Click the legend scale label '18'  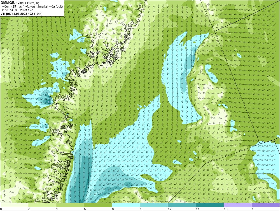click(253, 209)
